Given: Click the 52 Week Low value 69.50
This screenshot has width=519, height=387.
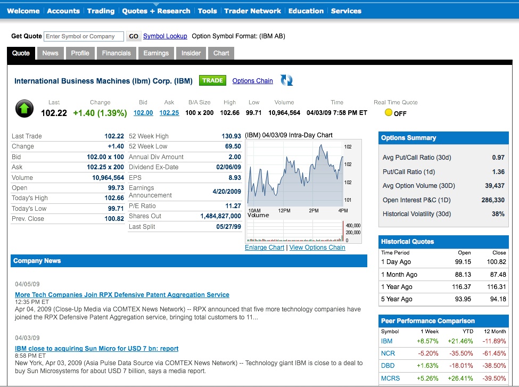Looking at the screenshot, I should pyautogui.click(x=233, y=146).
